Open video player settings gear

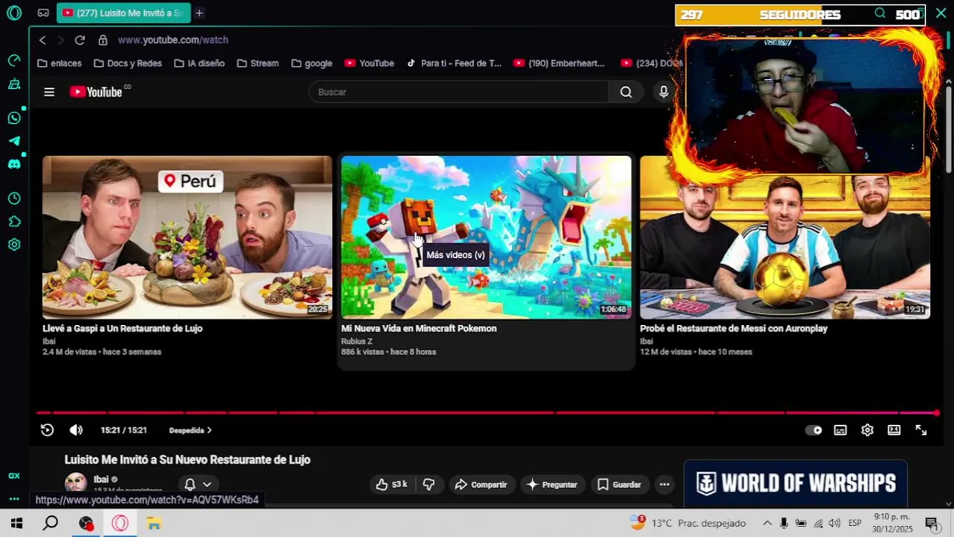867,430
